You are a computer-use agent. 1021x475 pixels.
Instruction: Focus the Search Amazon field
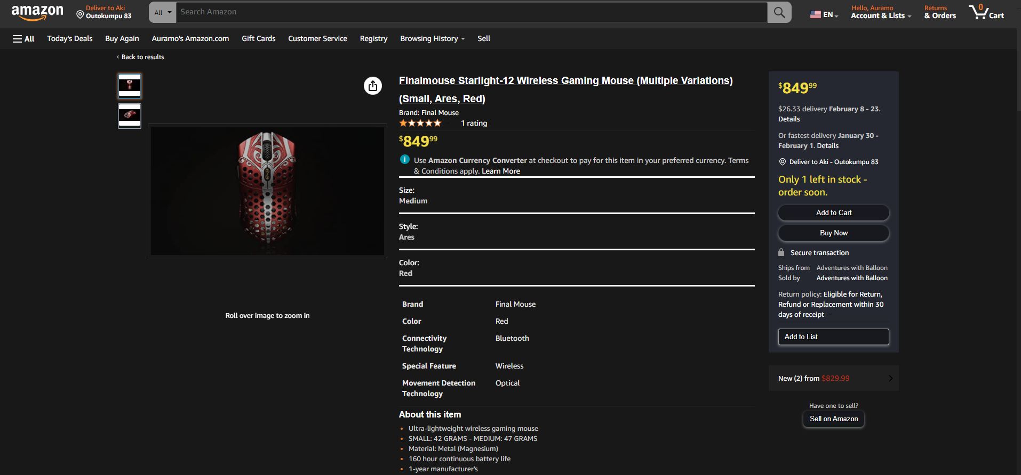tap(472, 12)
